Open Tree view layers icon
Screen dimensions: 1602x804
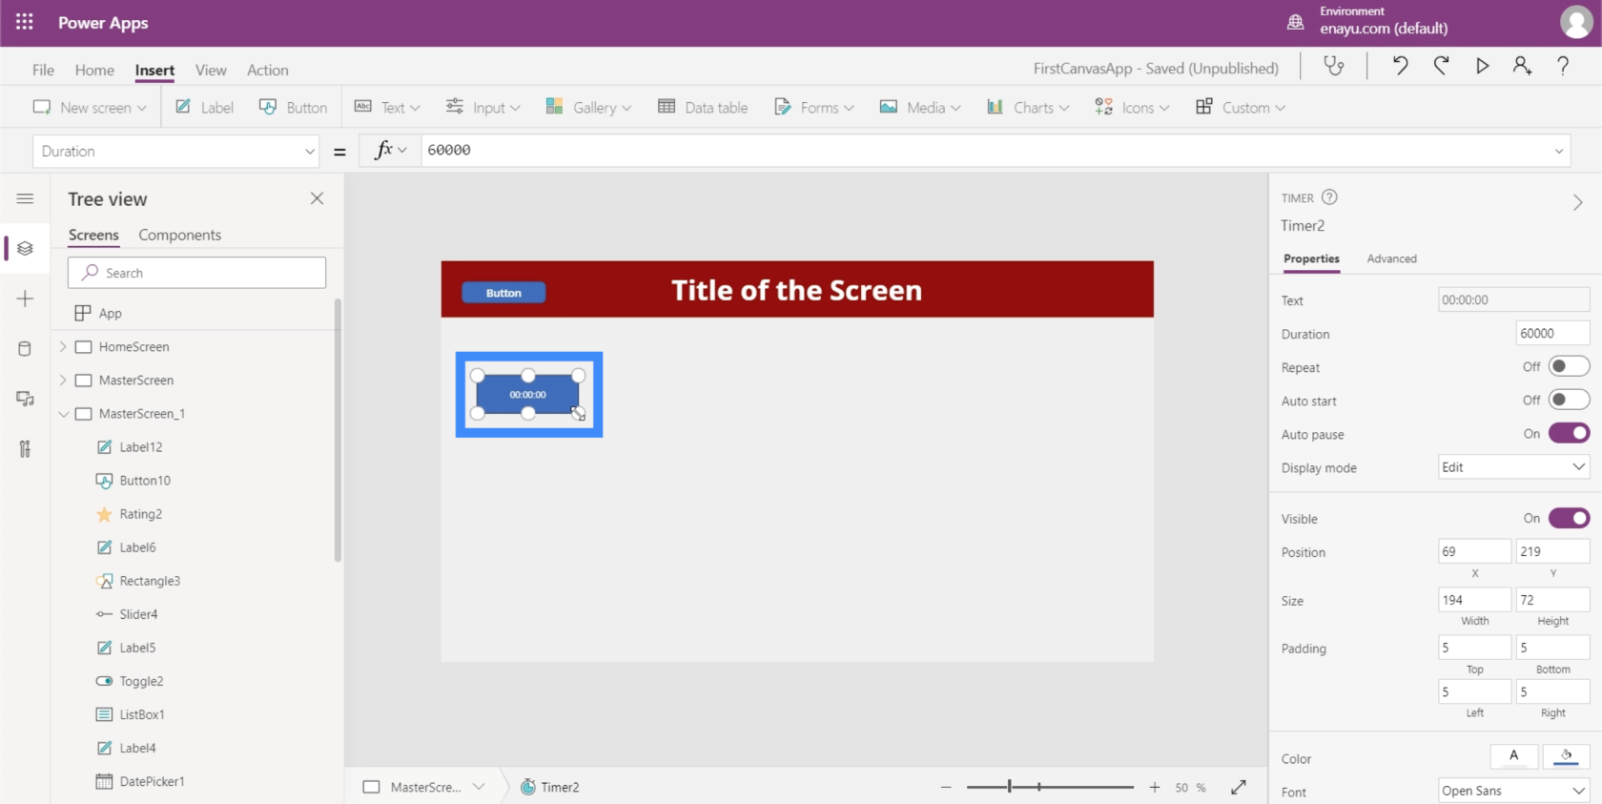tap(25, 248)
